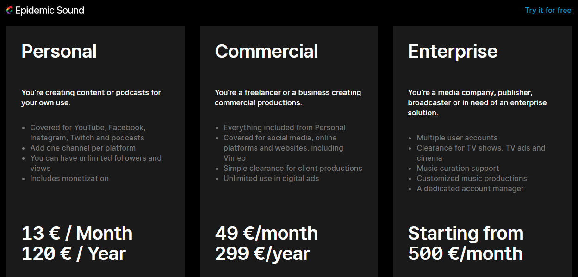Click the Epidemic Sound brand name text
The height and width of the screenshot is (277, 578).
pos(50,10)
